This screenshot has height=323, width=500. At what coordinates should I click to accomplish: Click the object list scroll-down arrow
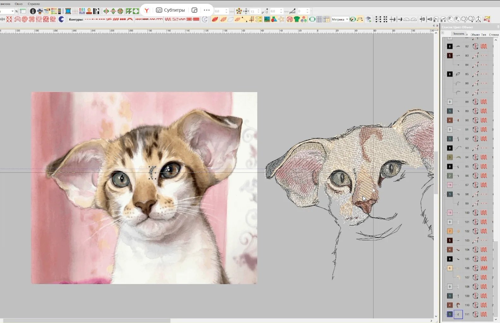496,320
